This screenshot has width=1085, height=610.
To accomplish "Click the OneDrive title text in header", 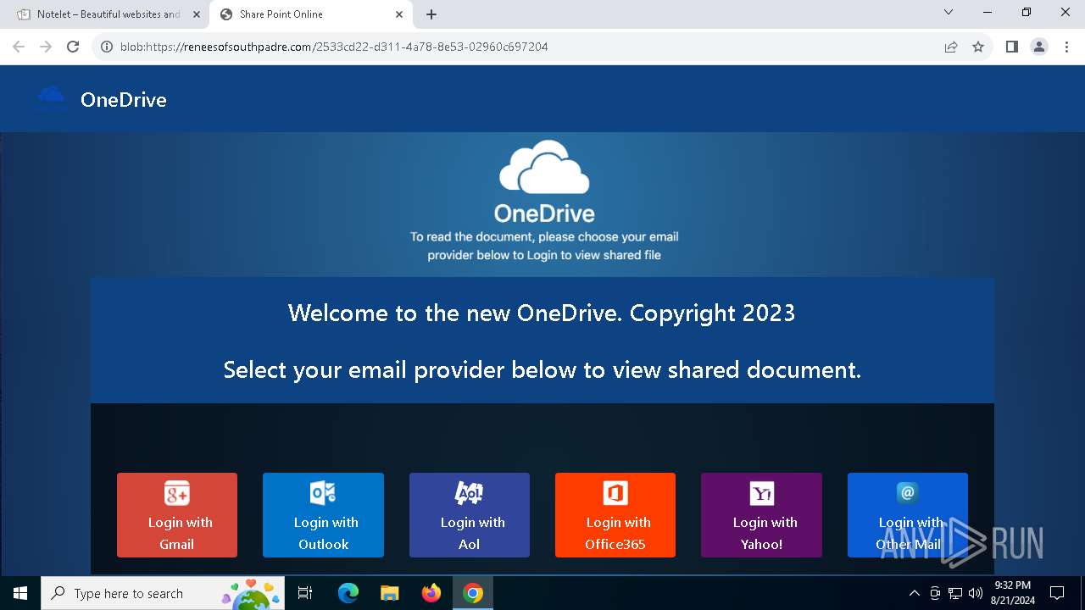I will pyautogui.click(x=124, y=99).
